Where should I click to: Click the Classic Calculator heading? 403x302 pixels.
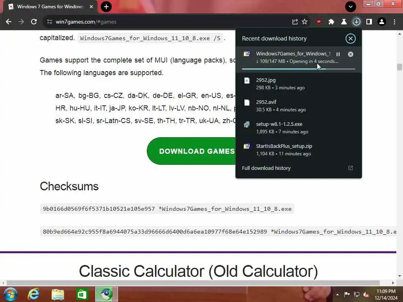tap(198, 271)
